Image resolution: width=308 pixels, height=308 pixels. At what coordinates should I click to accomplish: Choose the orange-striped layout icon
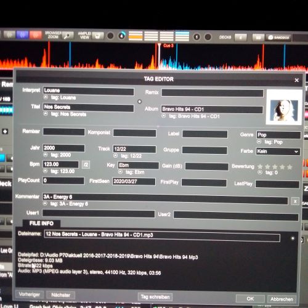tap(136, 36)
